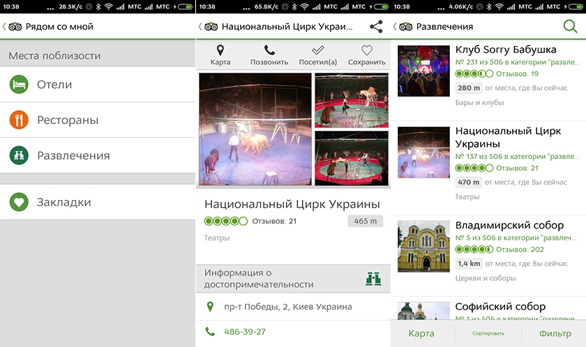Open Отели nearby category
Screen dimensions: 586x347
[x=98, y=85]
